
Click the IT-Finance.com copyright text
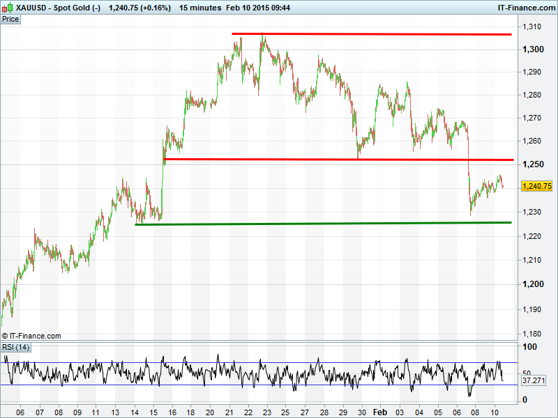pyautogui.click(x=31, y=336)
